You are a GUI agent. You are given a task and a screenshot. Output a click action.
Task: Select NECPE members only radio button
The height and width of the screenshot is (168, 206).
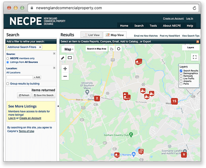tap(8, 58)
